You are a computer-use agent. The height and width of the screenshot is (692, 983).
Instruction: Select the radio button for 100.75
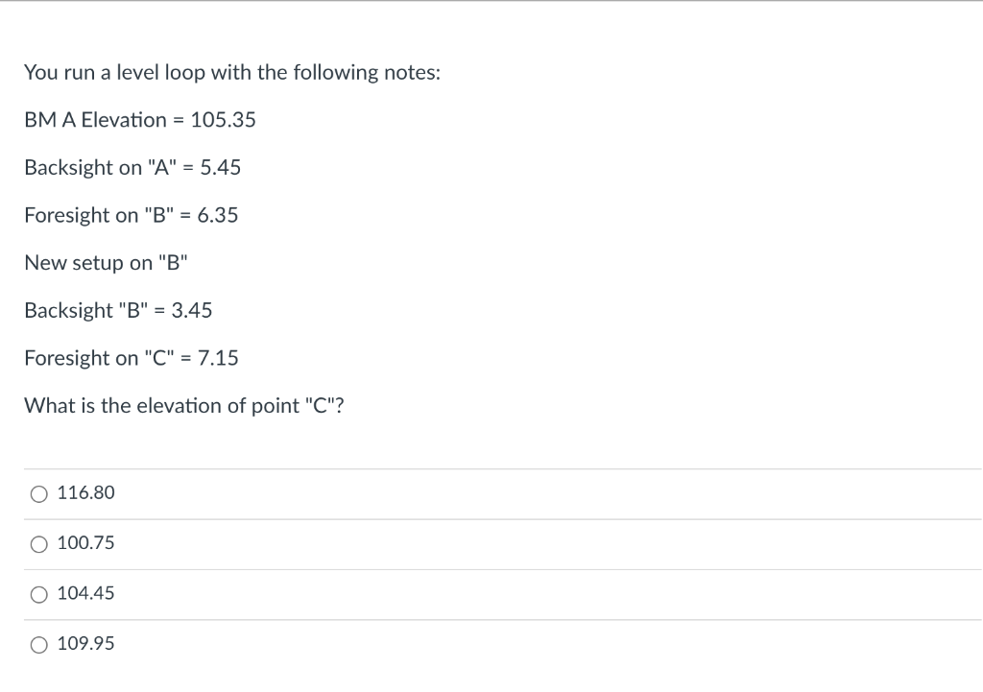pos(38,543)
